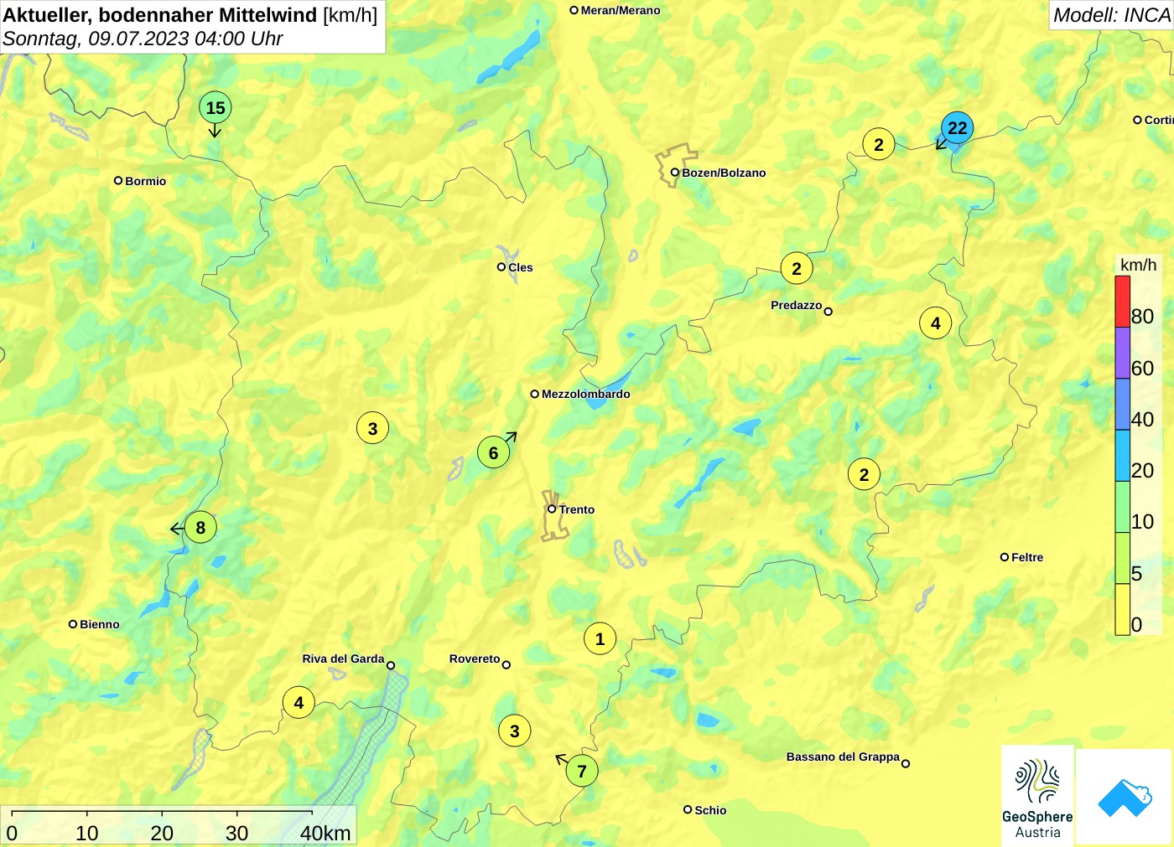Select wind marker 3 south of Rovereto
This screenshot has width=1174, height=847.
coord(515,731)
